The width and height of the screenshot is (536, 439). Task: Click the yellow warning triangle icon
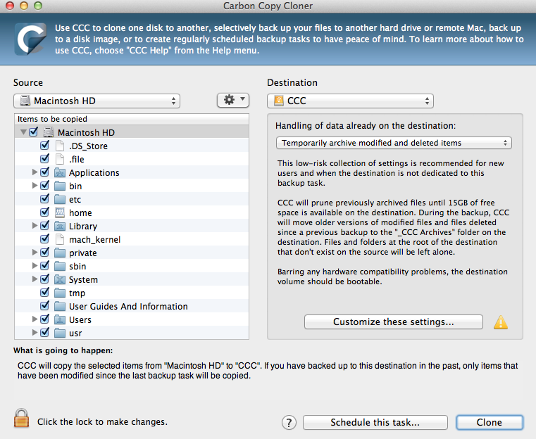(501, 322)
